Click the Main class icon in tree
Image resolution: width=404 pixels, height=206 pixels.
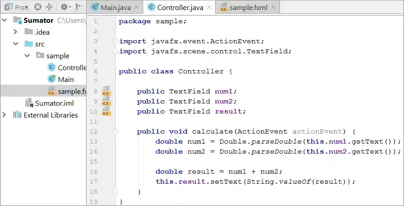point(52,79)
